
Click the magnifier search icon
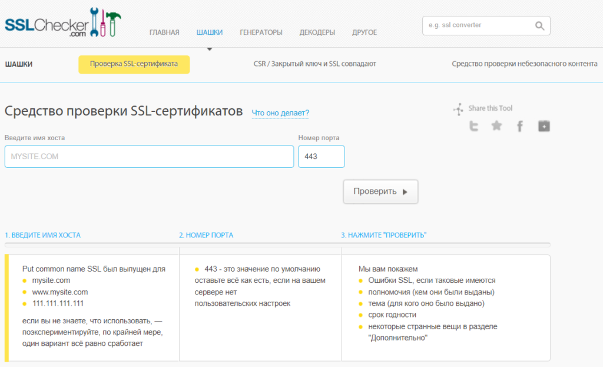point(539,26)
